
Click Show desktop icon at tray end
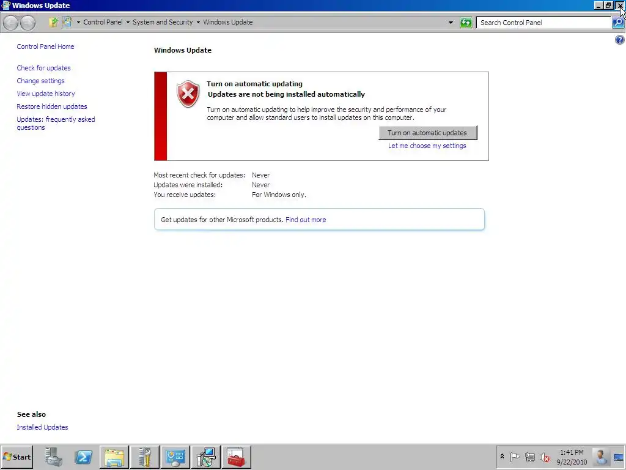coord(619,457)
